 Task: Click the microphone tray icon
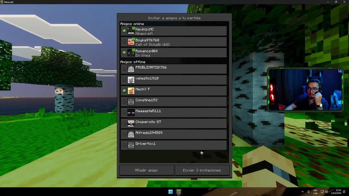(x=308, y=192)
